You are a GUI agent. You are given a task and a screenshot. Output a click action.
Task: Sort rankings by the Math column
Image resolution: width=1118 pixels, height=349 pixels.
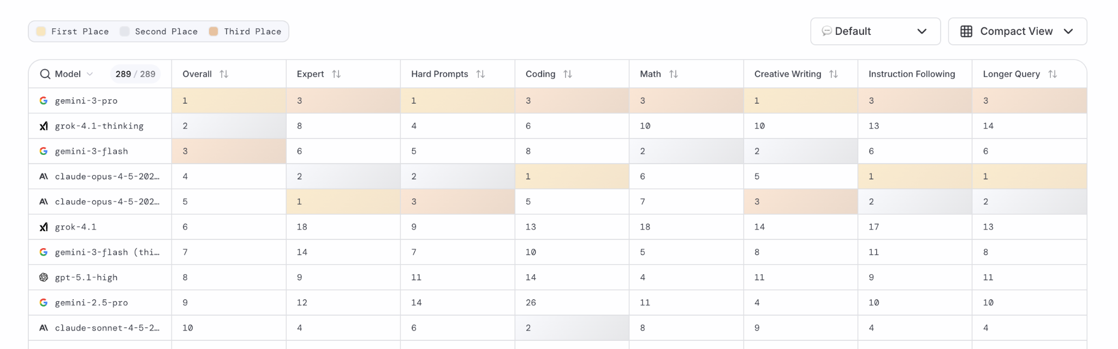point(674,74)
